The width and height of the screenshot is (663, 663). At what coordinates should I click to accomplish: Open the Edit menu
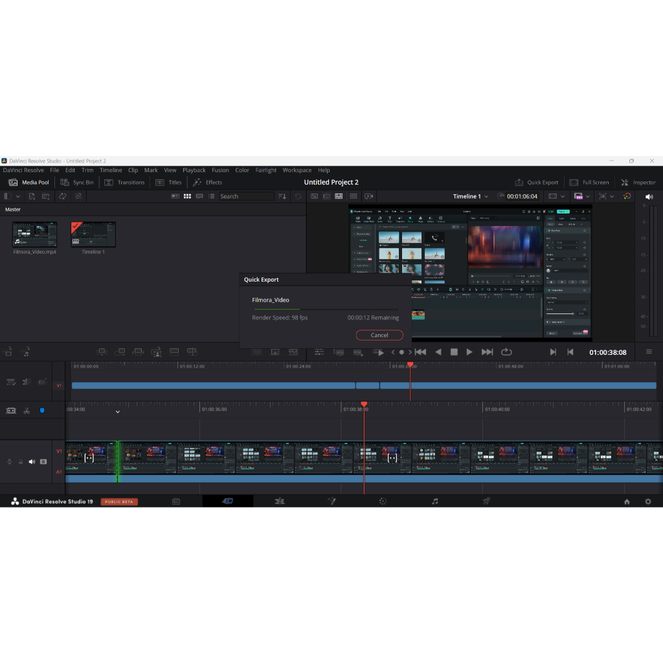[x=70, y=170]
